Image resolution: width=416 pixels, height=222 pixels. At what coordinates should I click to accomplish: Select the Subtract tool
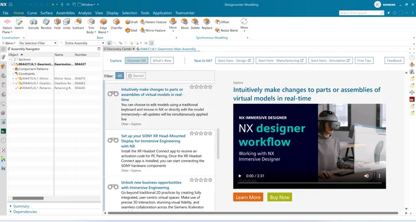coord(78,24)
